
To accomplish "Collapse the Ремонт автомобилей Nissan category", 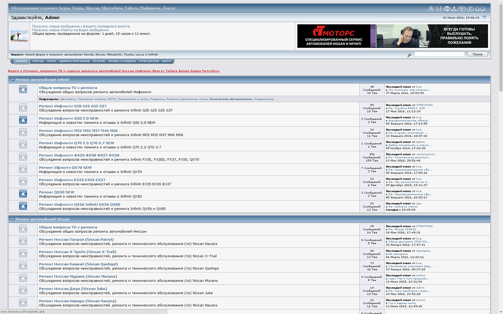I will tap(13, 219).
